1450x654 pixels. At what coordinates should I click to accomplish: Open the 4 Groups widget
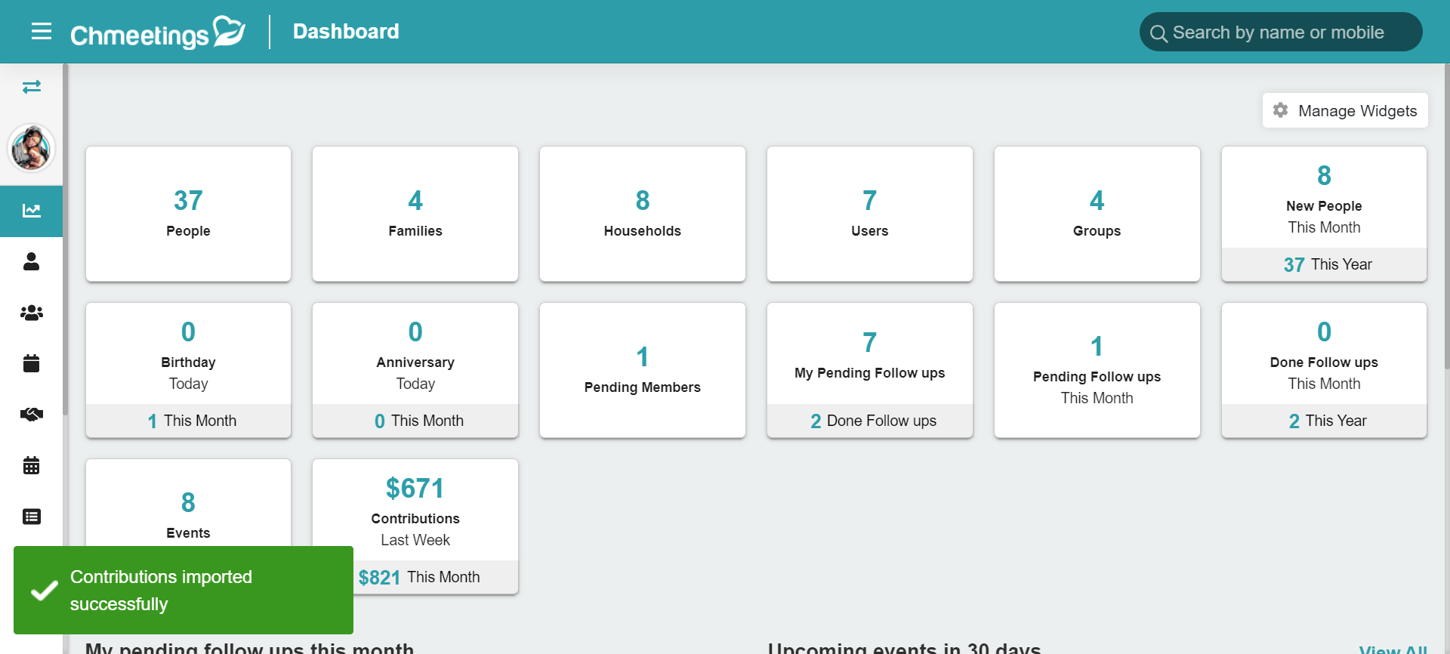pos(1097,214)
